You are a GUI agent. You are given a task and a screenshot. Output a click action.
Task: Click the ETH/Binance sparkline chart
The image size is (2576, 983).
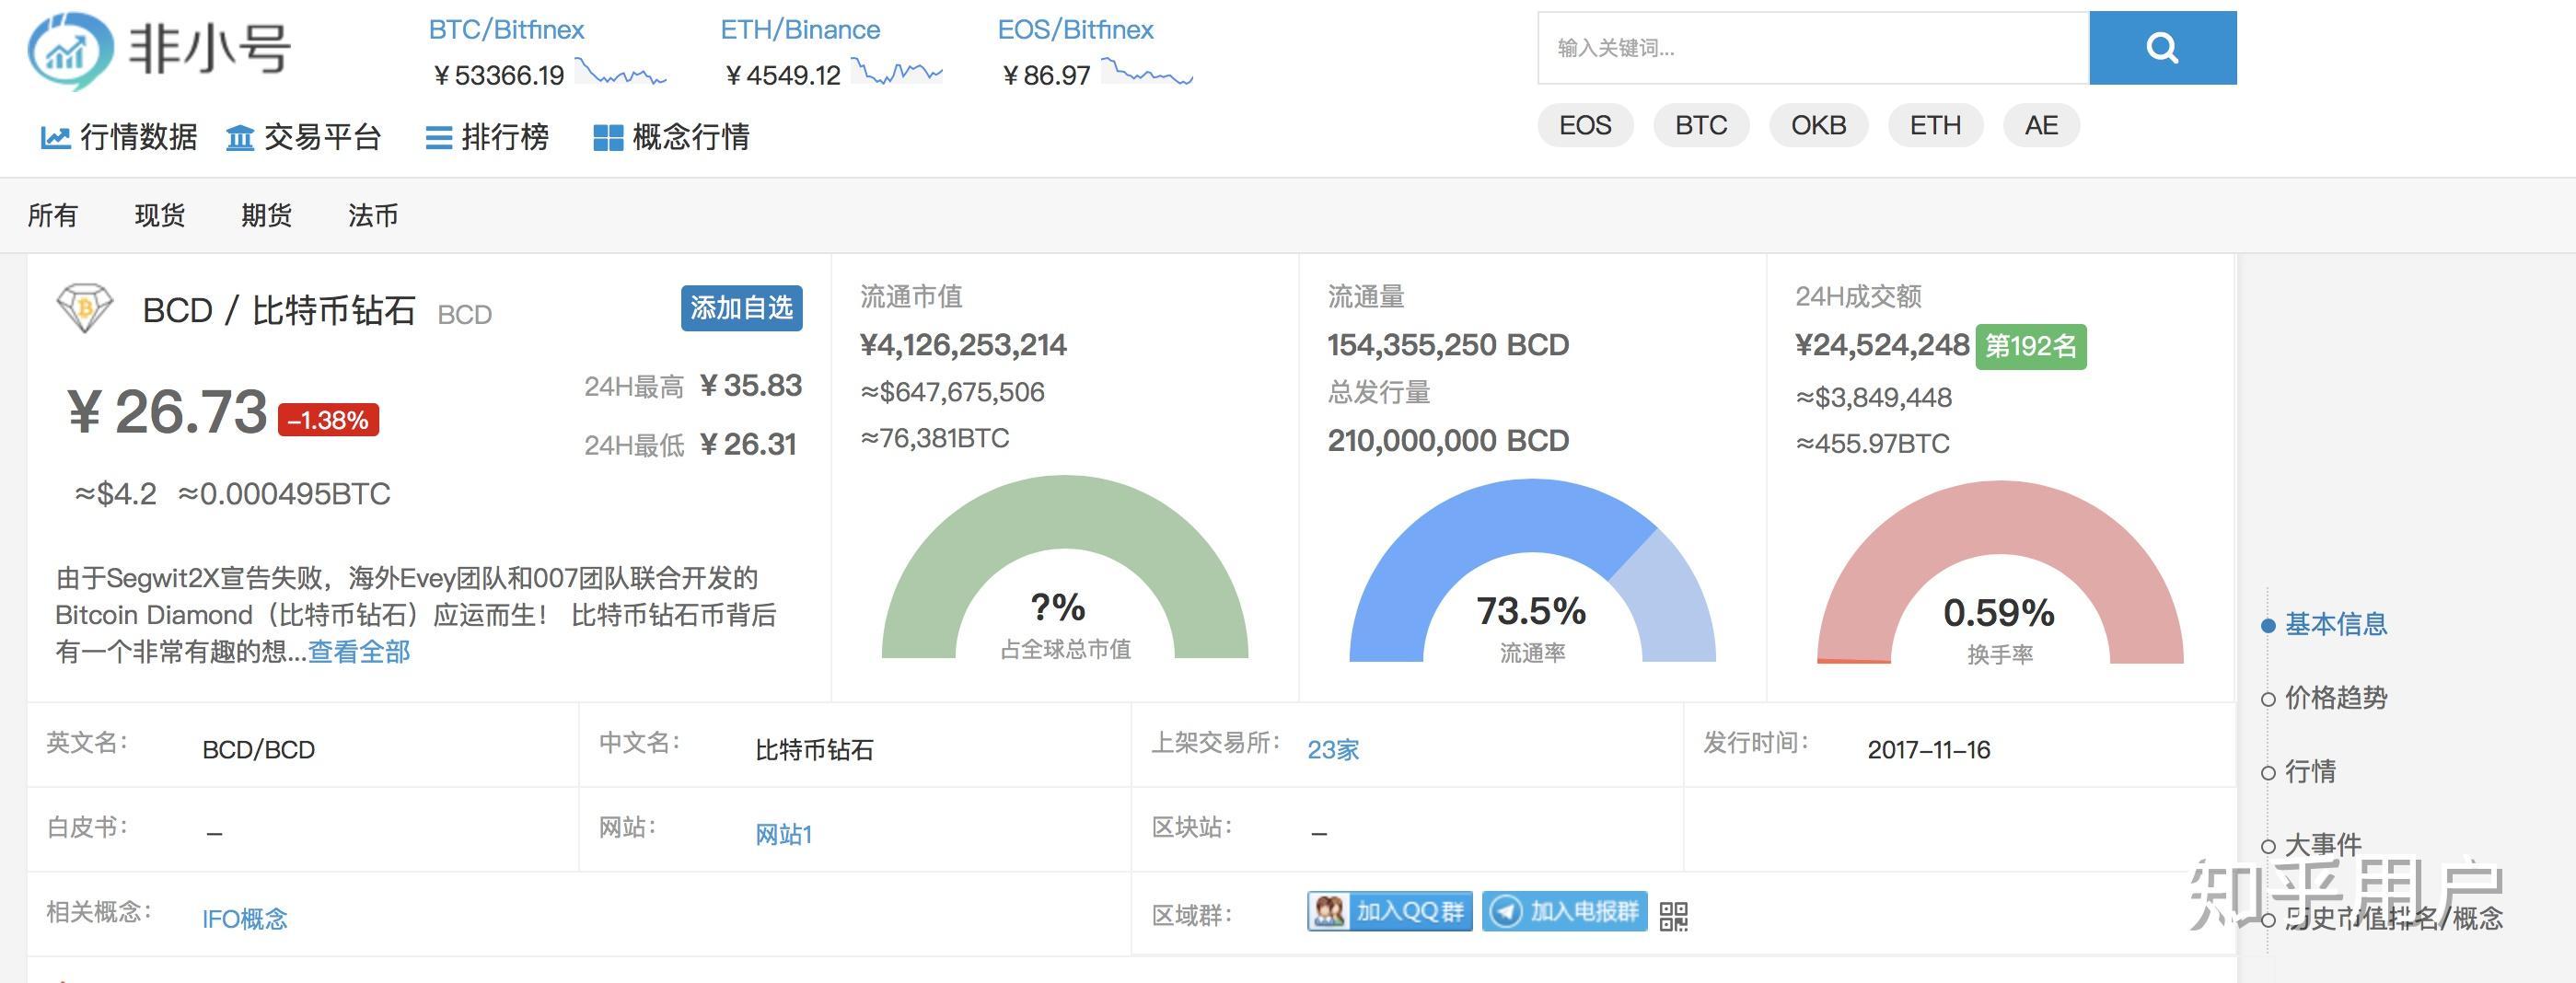coord(897,72)
